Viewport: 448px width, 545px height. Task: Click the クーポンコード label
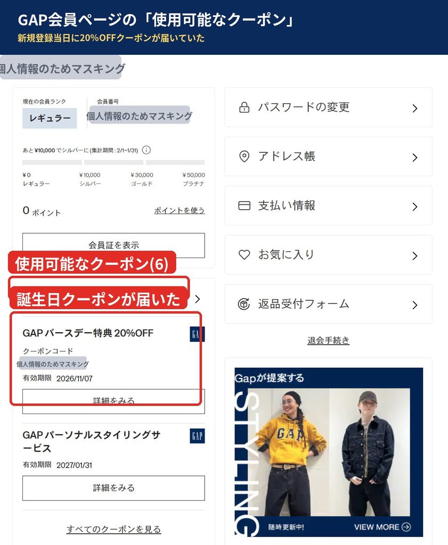[x=48, y=351]
